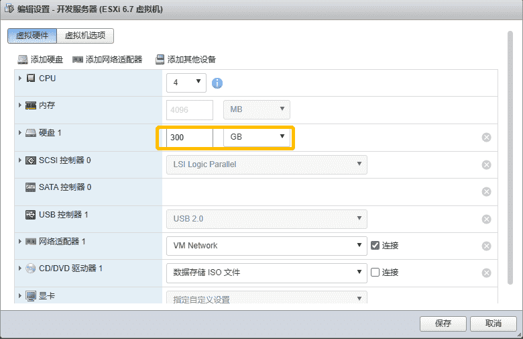Remove CD/DVD 驱动器 1 device

pyautogui.click(x=487, y=273)
